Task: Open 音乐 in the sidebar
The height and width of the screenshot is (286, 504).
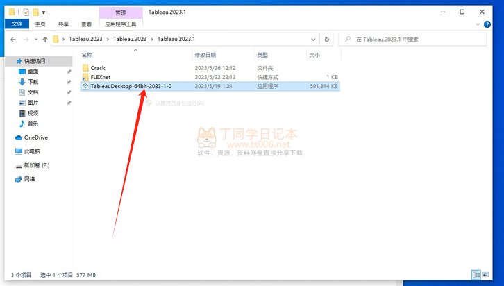Action: pyautogui.click(x=33, y=124)
